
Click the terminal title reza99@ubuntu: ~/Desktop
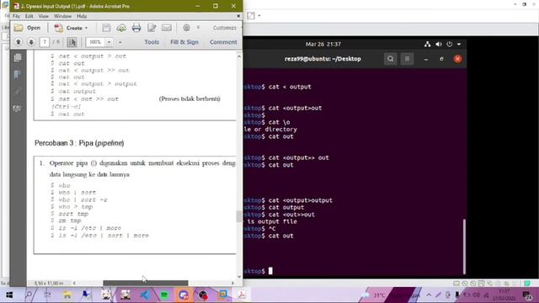(x=323, y=59)
